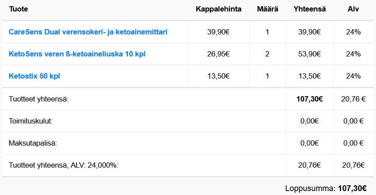Click the Määrä column header
The image size is (376, 195).
coord(267,9)
